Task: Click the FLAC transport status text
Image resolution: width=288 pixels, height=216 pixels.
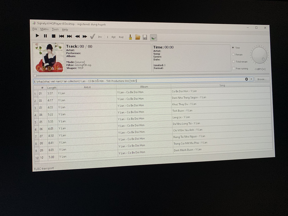Action: [x=44, y=168]
